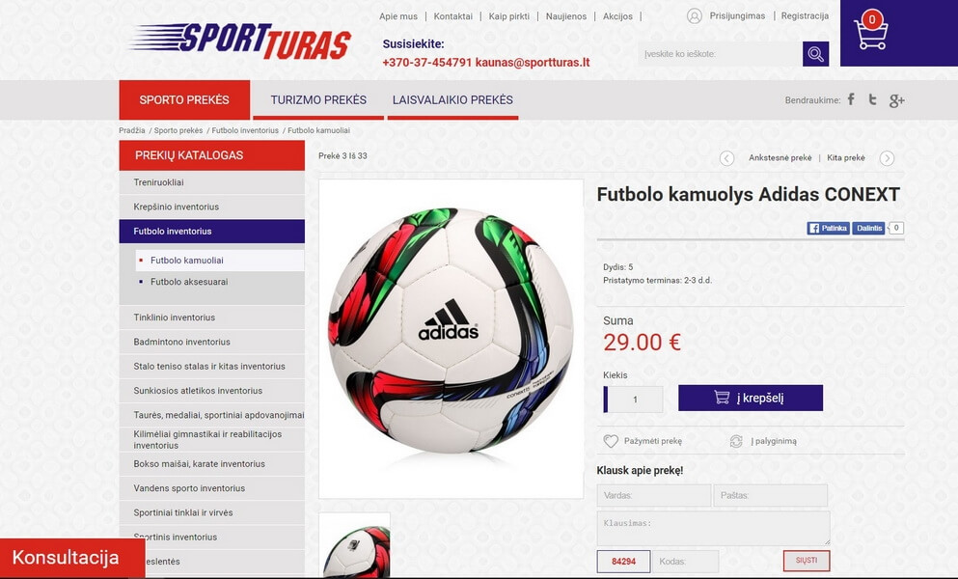Click the search magnifier button
The height and width of the screenshot is (579, 958).
click(x=815, y=54)
